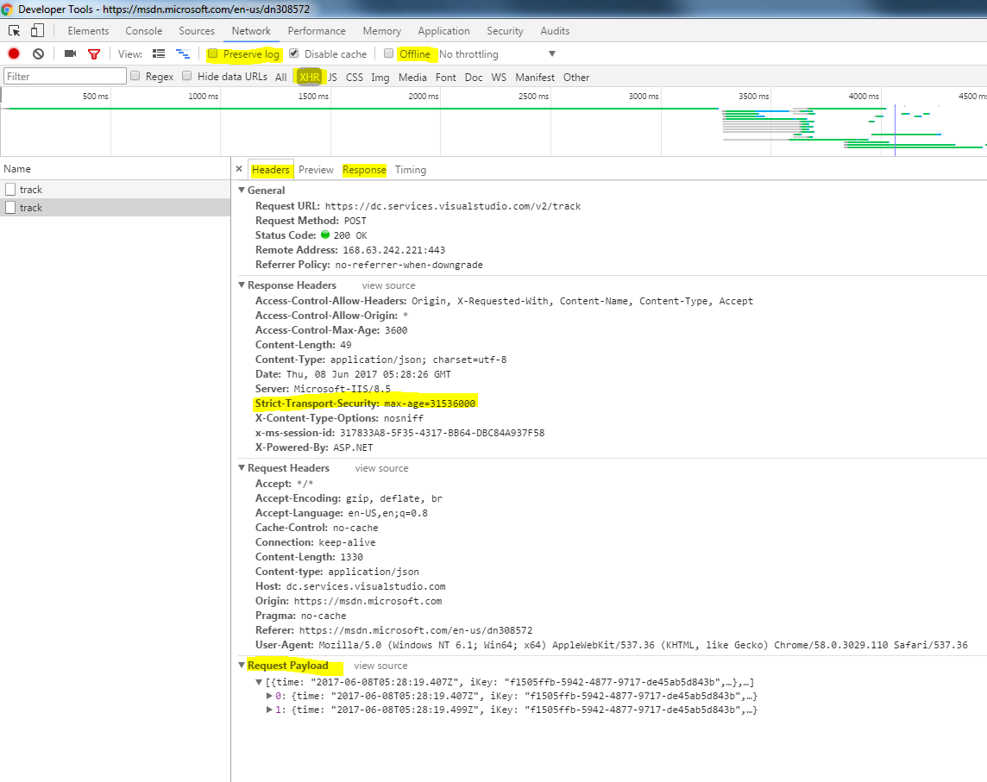The height and width of the screenshot is (782, 987).
Task: Open the Security tab
Action: [x=505, y=31]
